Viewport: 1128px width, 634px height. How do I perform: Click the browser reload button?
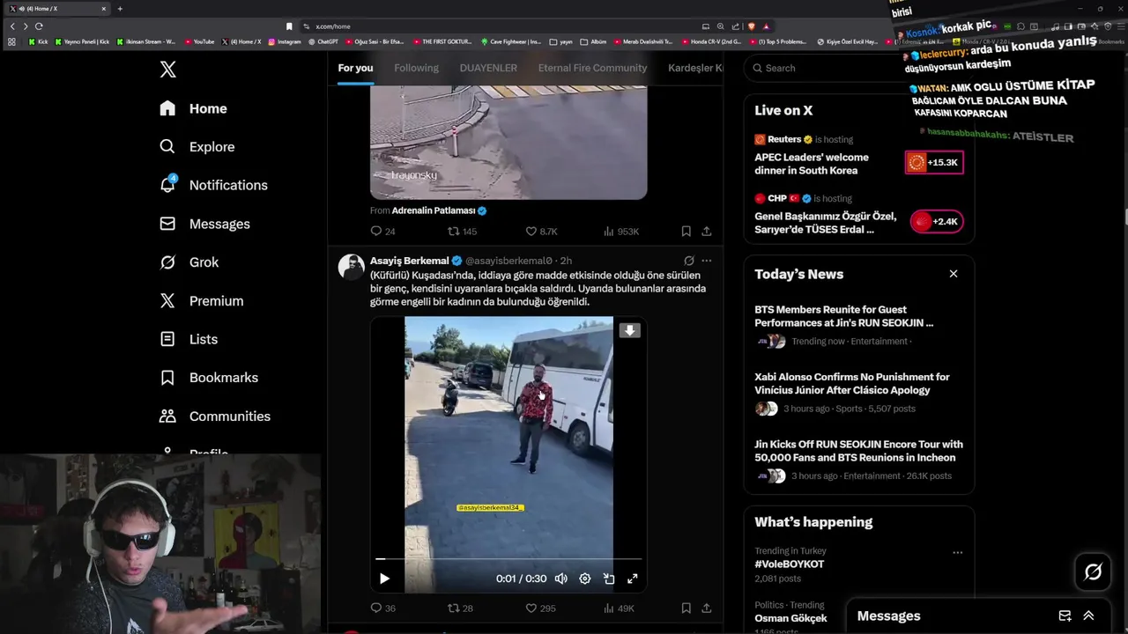39,26
